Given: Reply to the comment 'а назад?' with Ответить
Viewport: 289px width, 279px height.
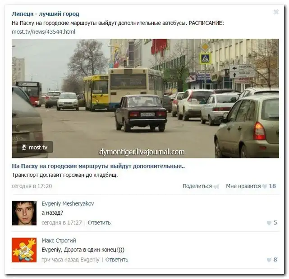Looking at the screenshot, I should click(x=99, y=223).
